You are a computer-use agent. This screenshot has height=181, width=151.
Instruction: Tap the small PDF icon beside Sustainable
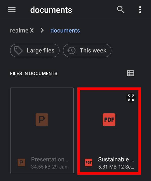(x=88, y=163)
